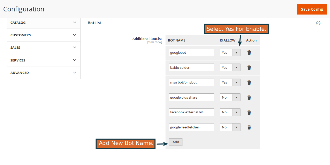Click the IS ALLOW column header
The height and width of the screenshot is (165, 330).
pyautogui.click(x=227, y=40)
